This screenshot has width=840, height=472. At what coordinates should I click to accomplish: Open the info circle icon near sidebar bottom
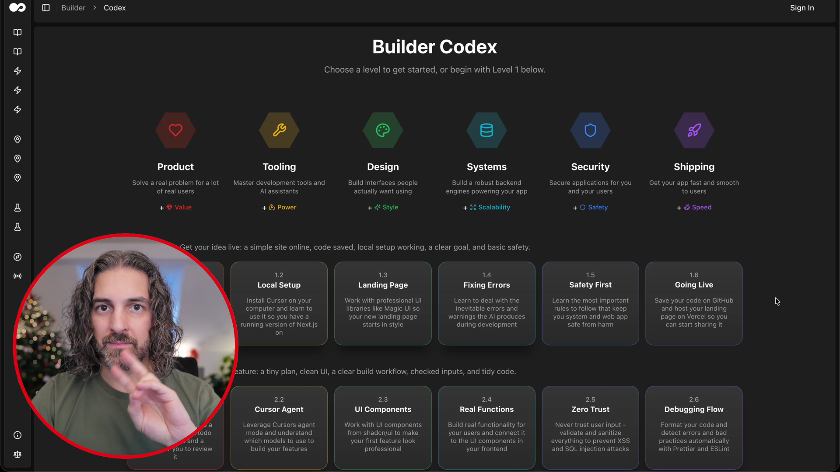17,435
